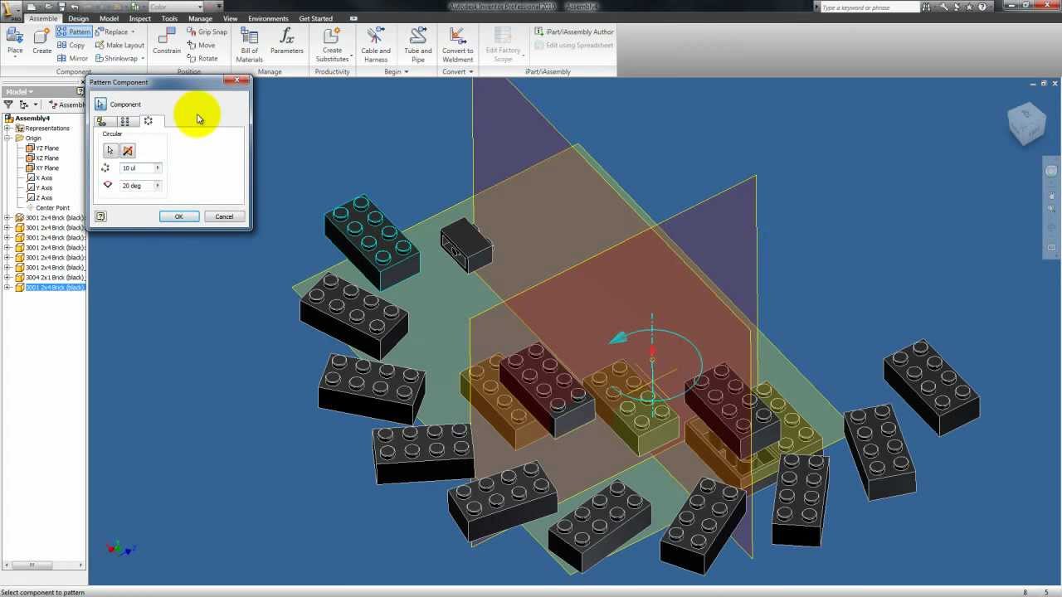1062x597 pixels.
Task: Open the Inspect ribbon tab
Action: [139, 18]
